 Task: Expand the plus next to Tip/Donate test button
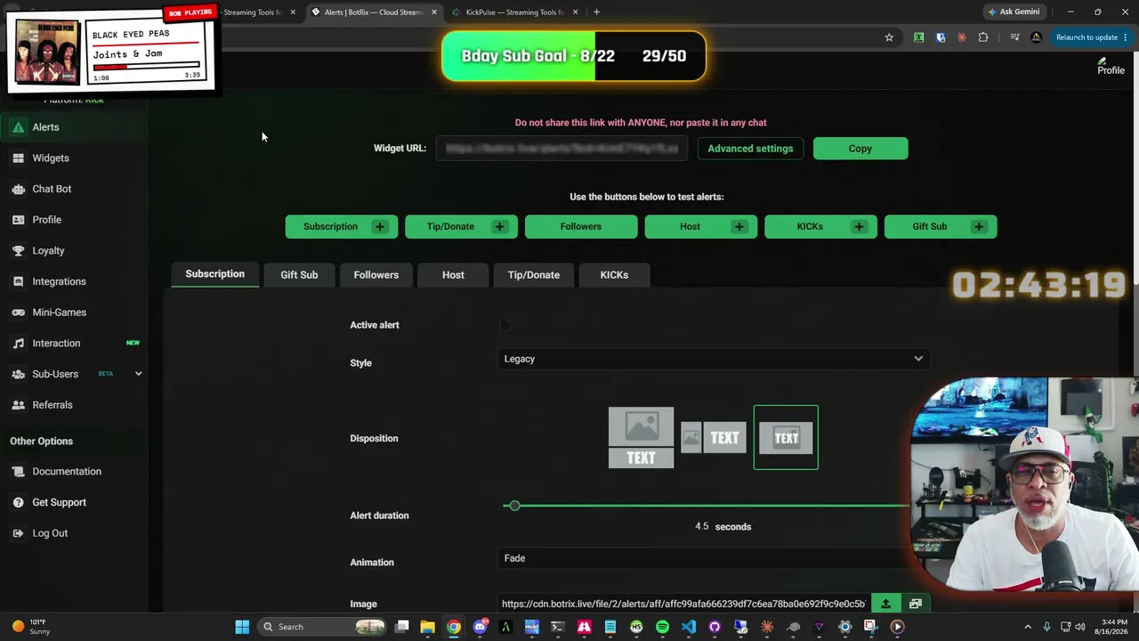pyautogui.click(x=499, y=227)
